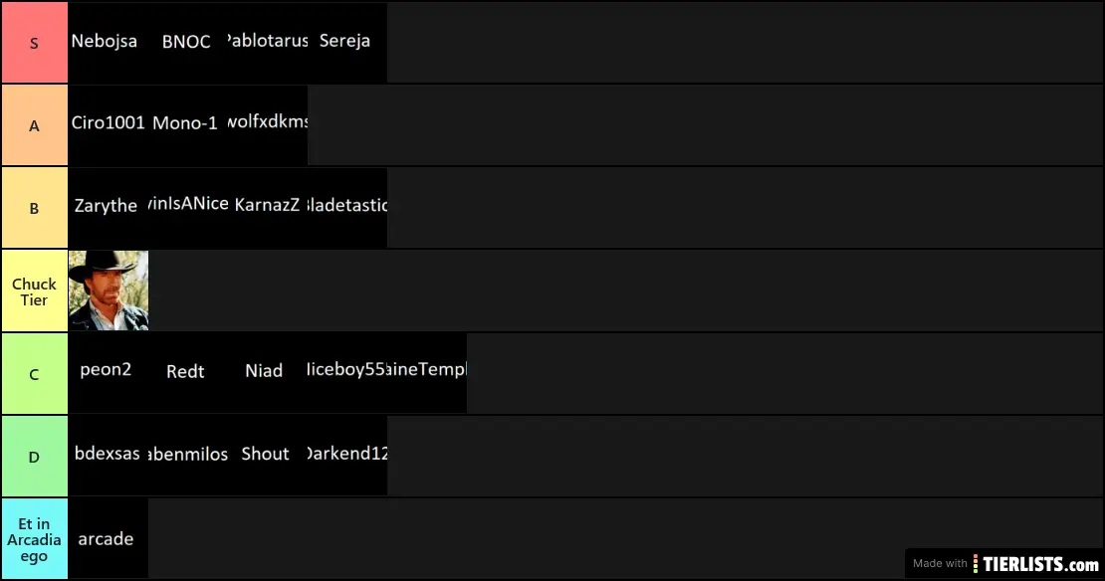Select the KarnazZ tile
The image size is (1105, 581).
click(x=267, y=207)
